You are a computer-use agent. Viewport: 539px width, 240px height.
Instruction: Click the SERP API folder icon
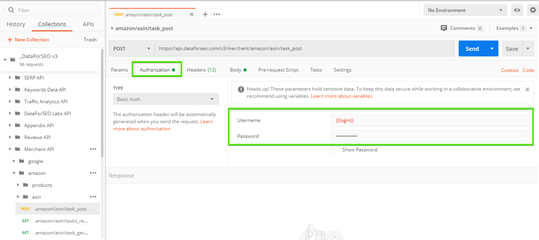point(17,78)
